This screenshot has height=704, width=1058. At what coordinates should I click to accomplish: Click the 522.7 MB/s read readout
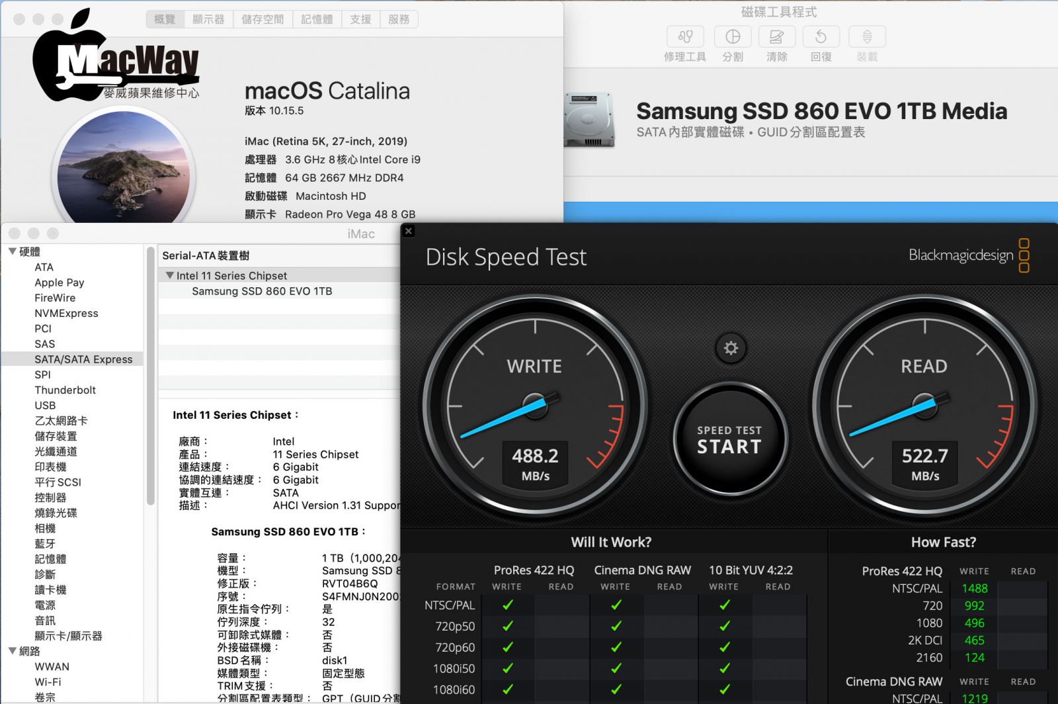[x=925, y=464]
